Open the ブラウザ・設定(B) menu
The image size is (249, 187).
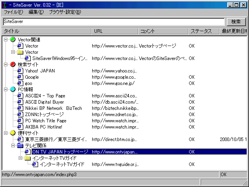65,12
